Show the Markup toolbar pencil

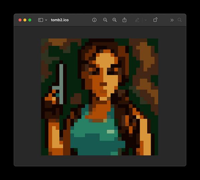(137, 20)
